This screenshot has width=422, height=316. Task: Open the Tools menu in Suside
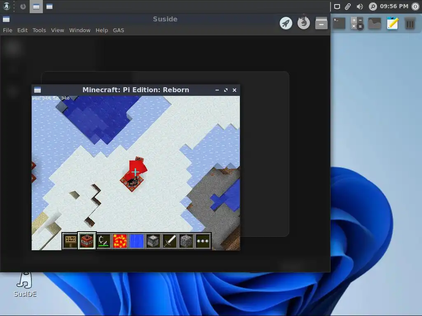pyautogui.click(x=39, y=30)
